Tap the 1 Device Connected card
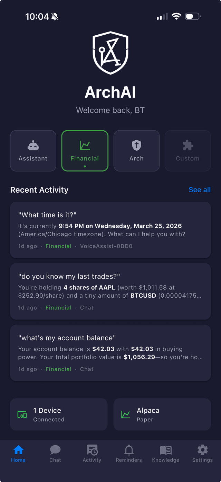 pos(59,414)
